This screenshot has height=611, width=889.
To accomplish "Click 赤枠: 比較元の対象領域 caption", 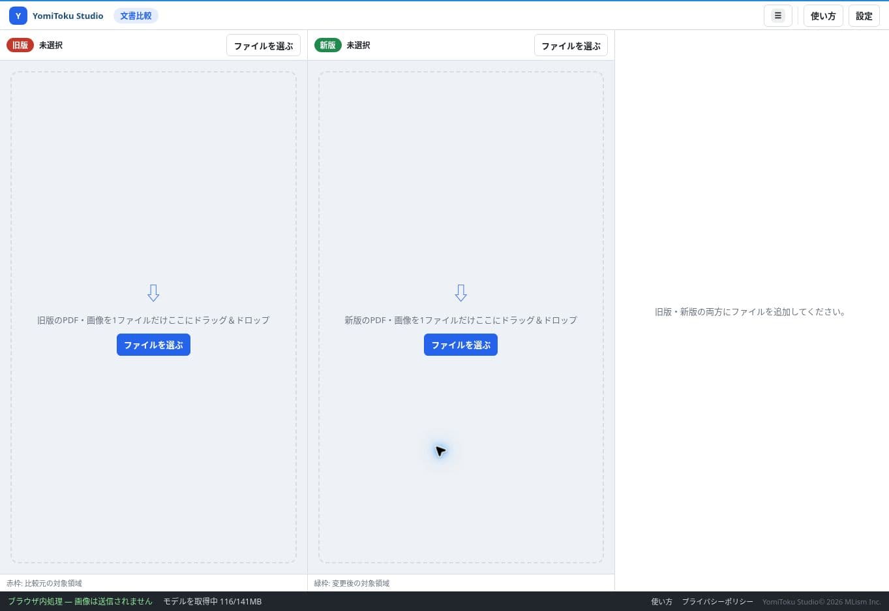I will point(44,584).
